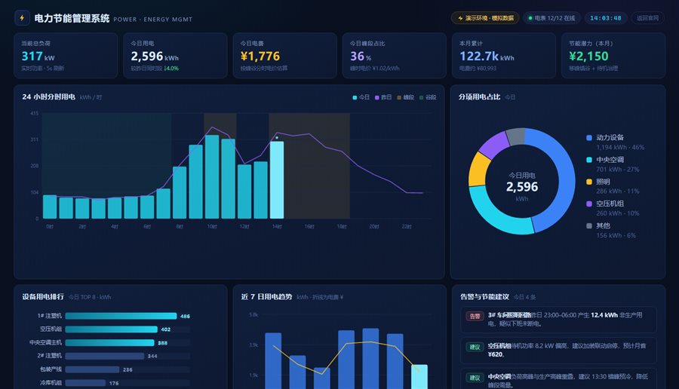Click the 286 kWh · 11% legend value
This screenshot has width=679, height=389.
pos(617,191)
